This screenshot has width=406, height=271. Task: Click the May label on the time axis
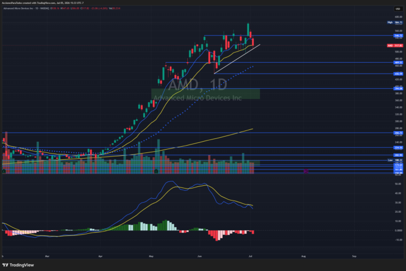(x=151, y=256)
